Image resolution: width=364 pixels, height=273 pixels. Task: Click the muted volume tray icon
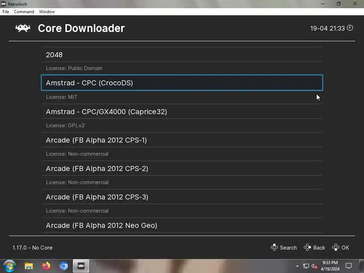314,266
